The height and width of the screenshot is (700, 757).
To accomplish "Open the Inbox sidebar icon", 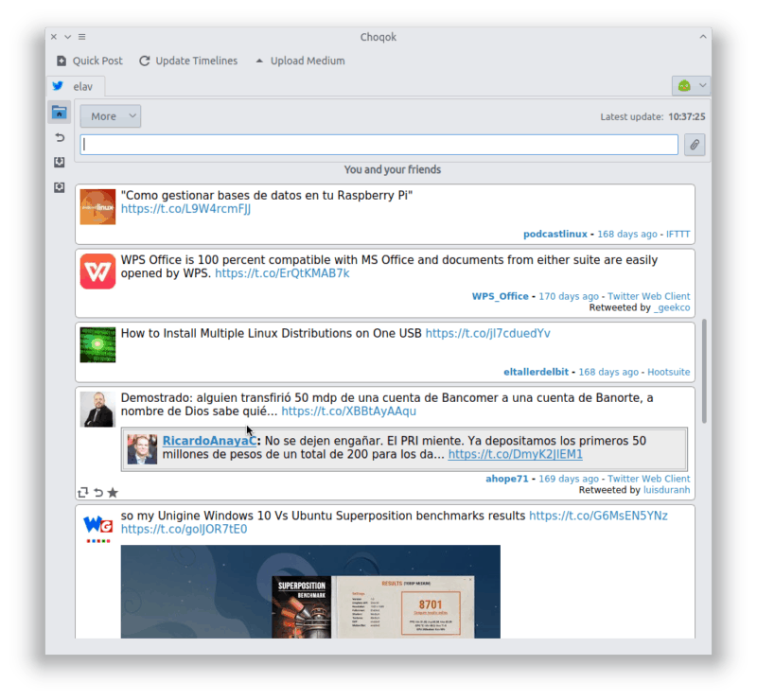I will tap(59, 163).
